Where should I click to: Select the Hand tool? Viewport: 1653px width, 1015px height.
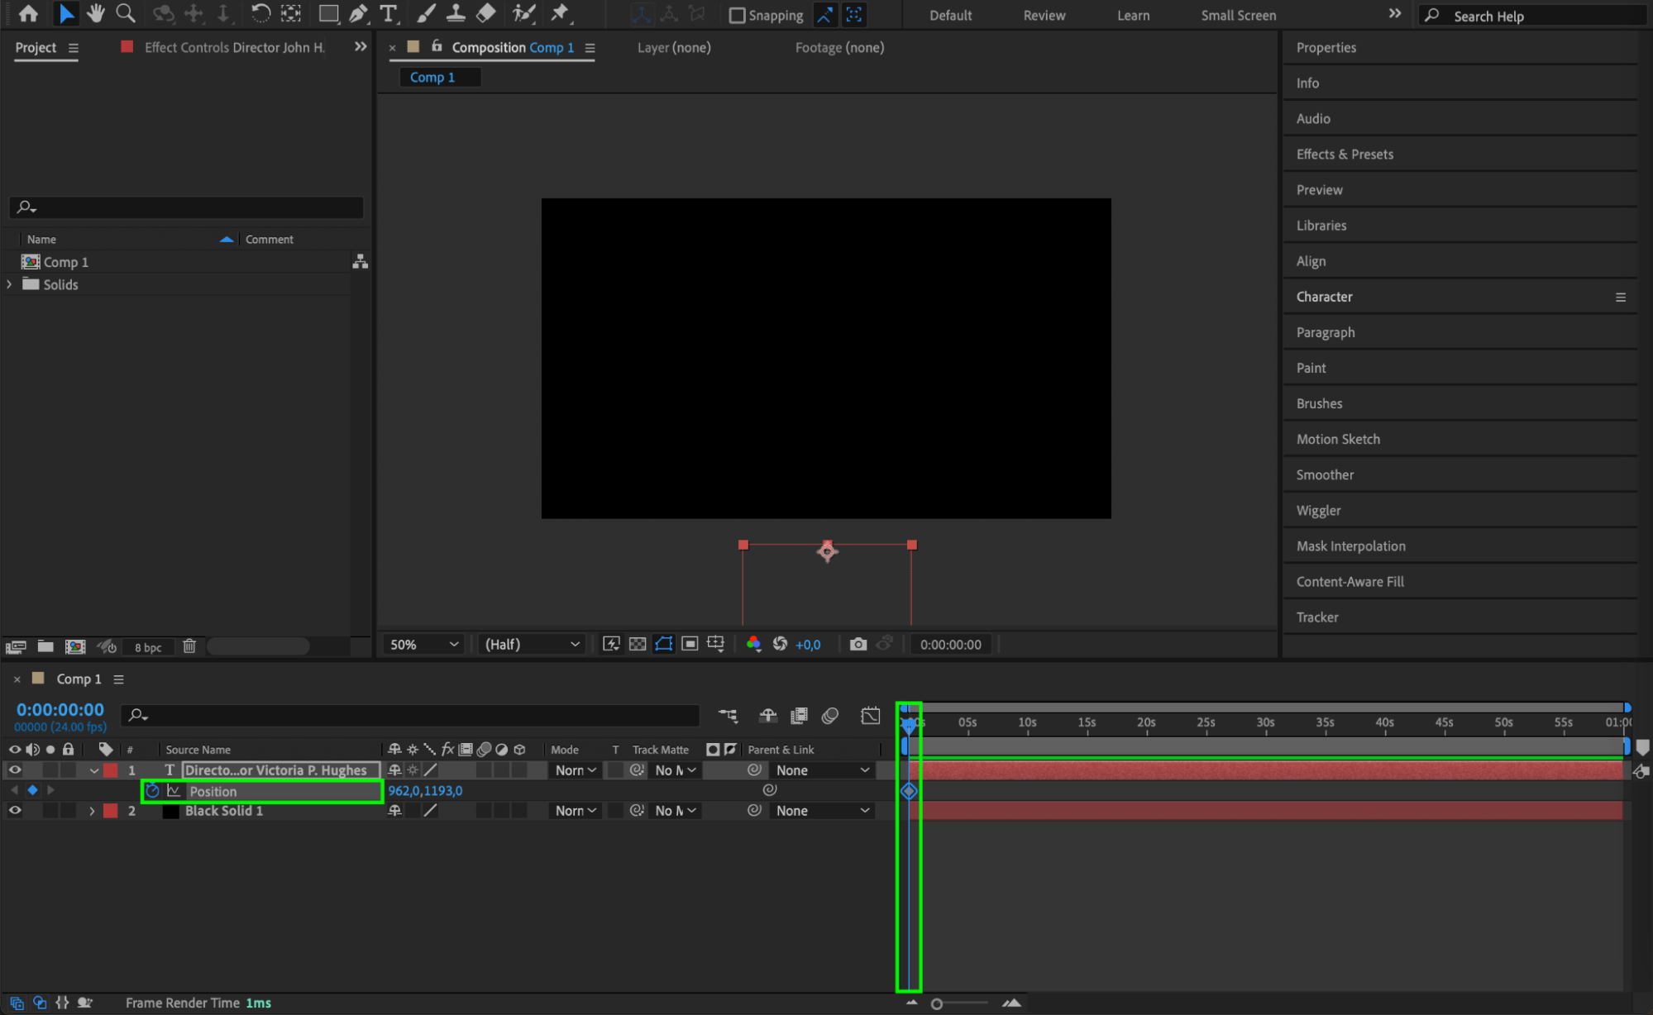click(x=96, y=13)
